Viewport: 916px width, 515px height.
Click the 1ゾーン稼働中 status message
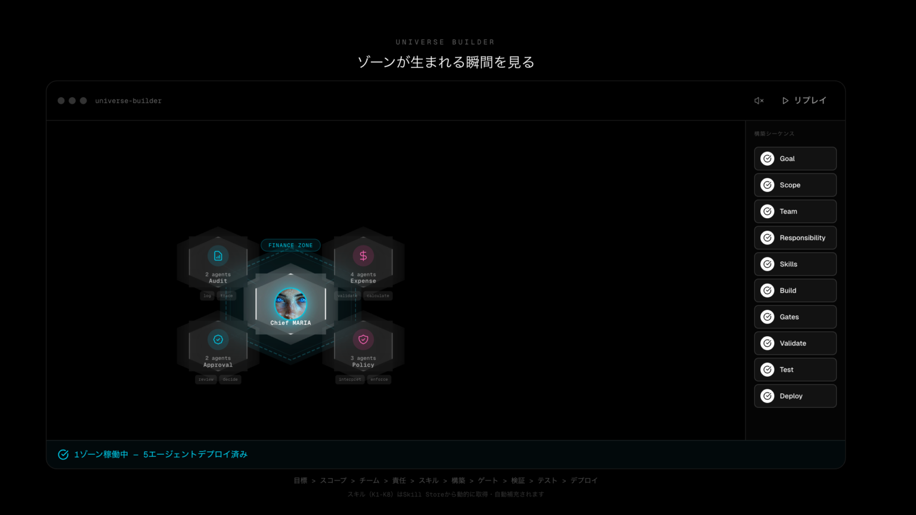coord(101,454)
